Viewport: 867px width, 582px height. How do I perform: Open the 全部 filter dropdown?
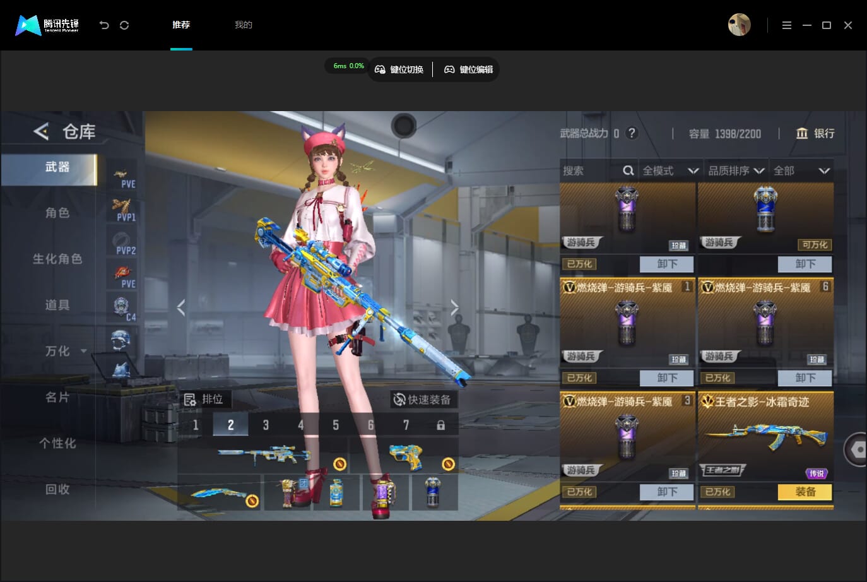click(801, 170)
